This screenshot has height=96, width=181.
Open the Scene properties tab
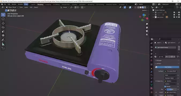pos(152,57)
